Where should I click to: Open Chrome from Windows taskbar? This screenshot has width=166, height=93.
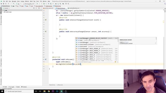(x=49, y=91)
